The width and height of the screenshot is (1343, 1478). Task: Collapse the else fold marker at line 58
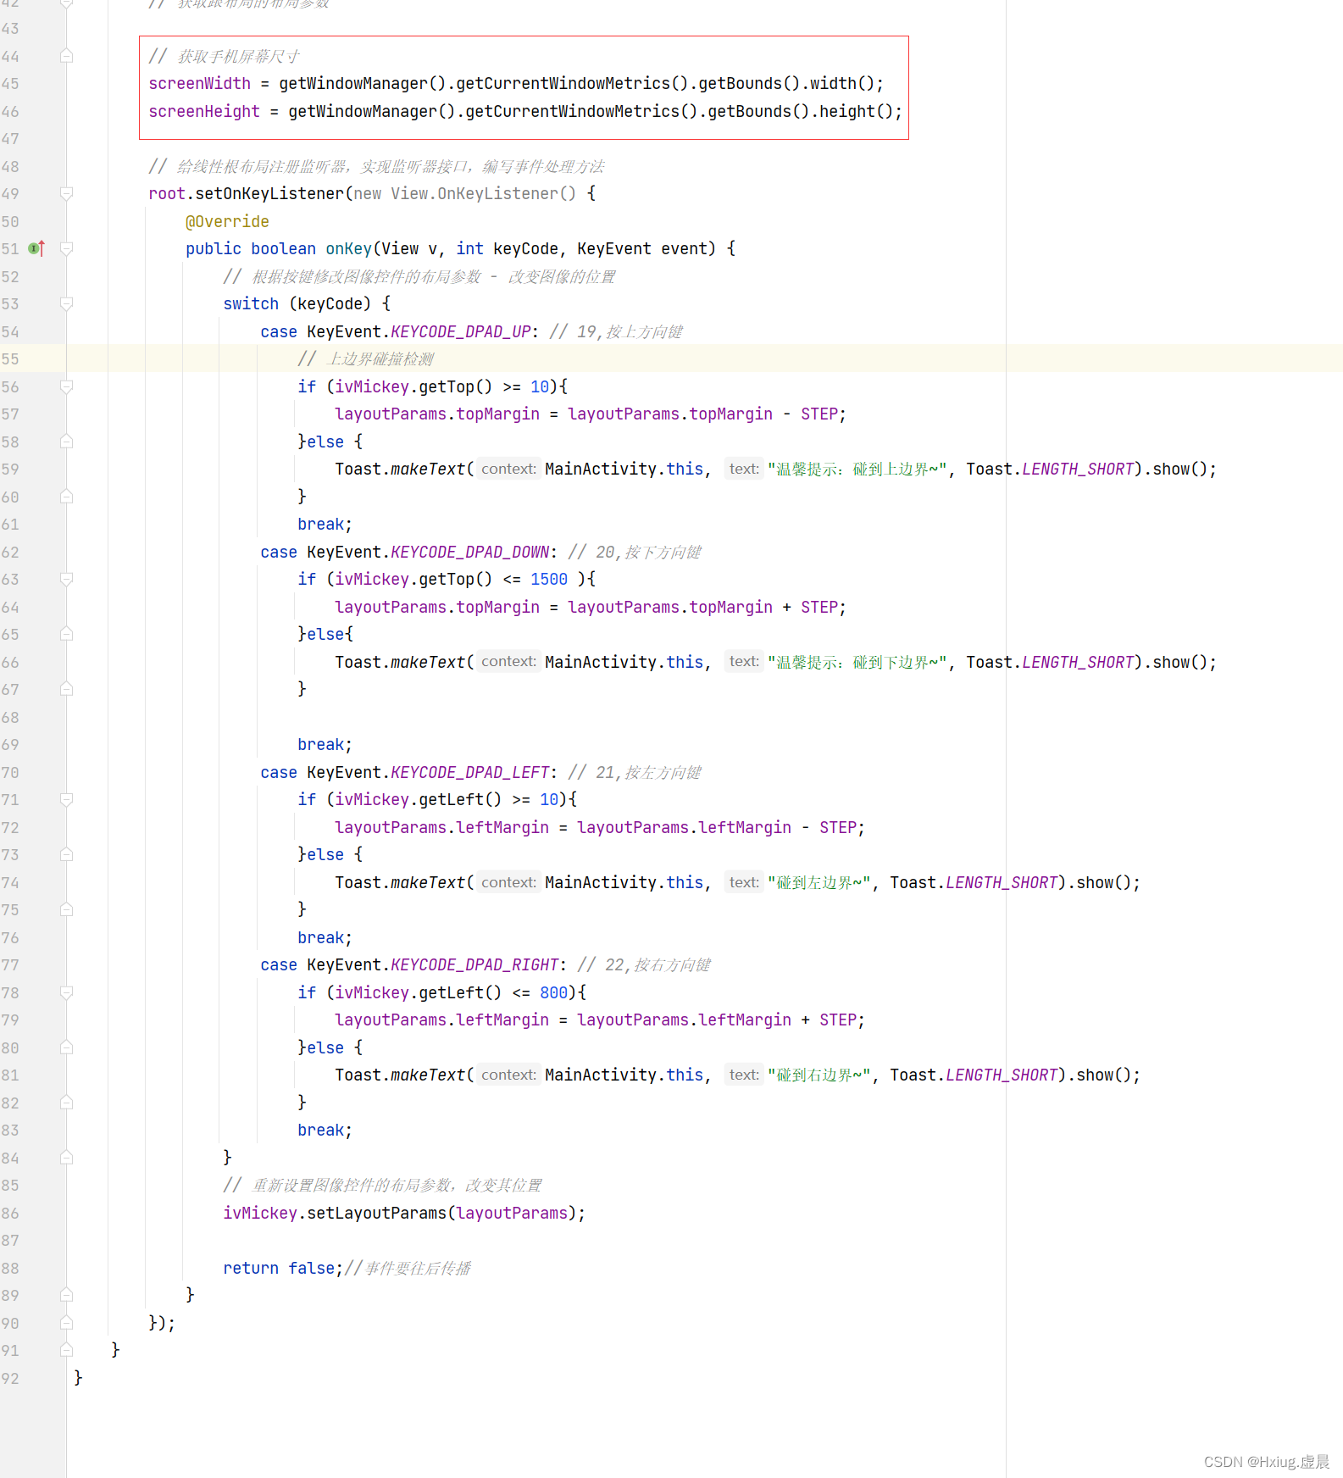click(66, 442)
